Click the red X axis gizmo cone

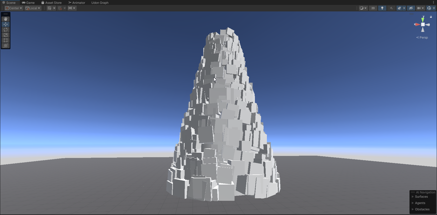coord(417,25)
